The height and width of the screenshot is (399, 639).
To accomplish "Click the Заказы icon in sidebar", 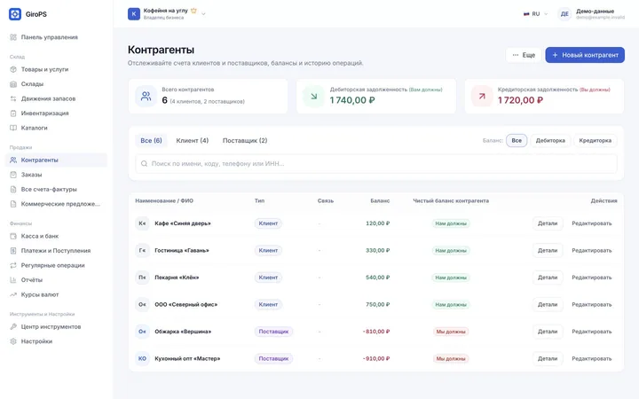I will tap(13, 175).
